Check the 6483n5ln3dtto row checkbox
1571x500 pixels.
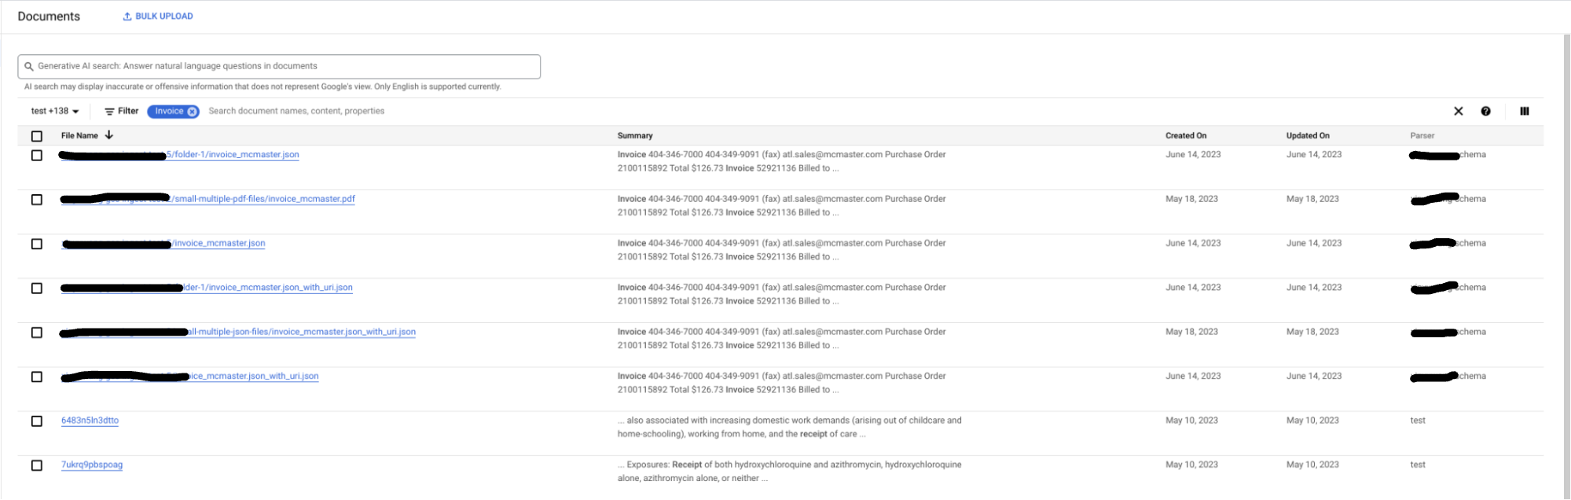click(x=37, y=421)
